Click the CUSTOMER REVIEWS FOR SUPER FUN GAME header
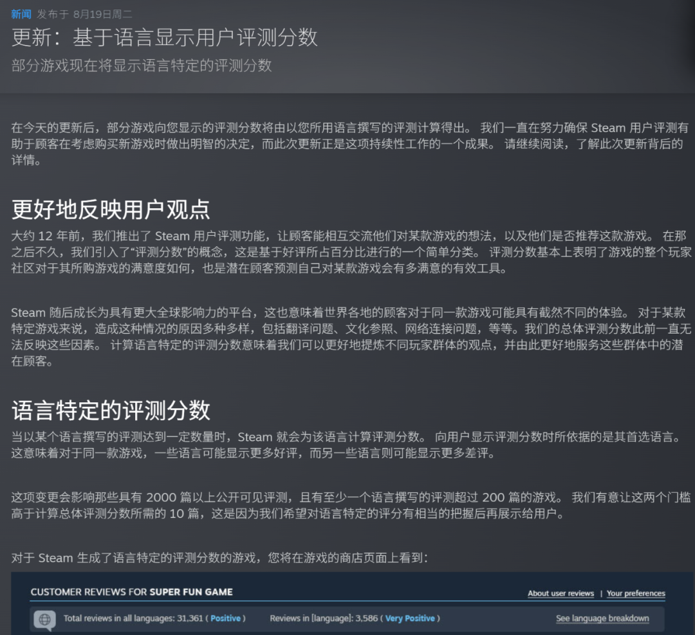This screenshot has width=695, height=635. click(132, 592)
